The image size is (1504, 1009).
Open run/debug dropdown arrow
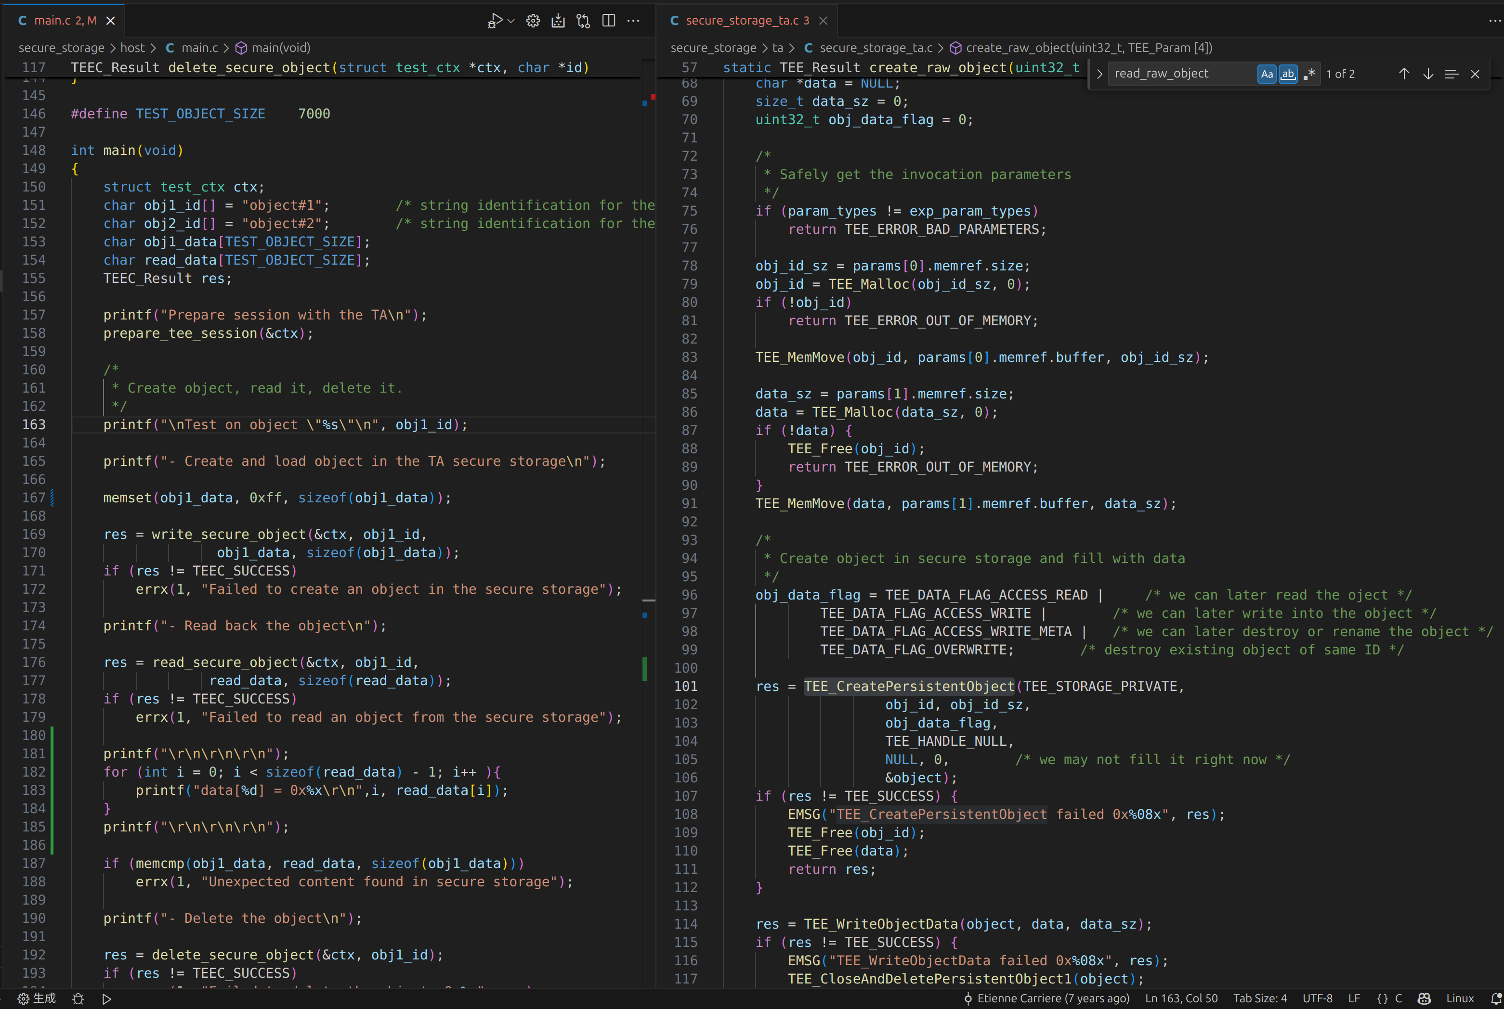point(511,21)
